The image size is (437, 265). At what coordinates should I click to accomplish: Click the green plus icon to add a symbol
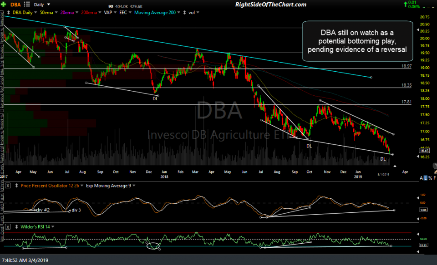tap(5, 4)
